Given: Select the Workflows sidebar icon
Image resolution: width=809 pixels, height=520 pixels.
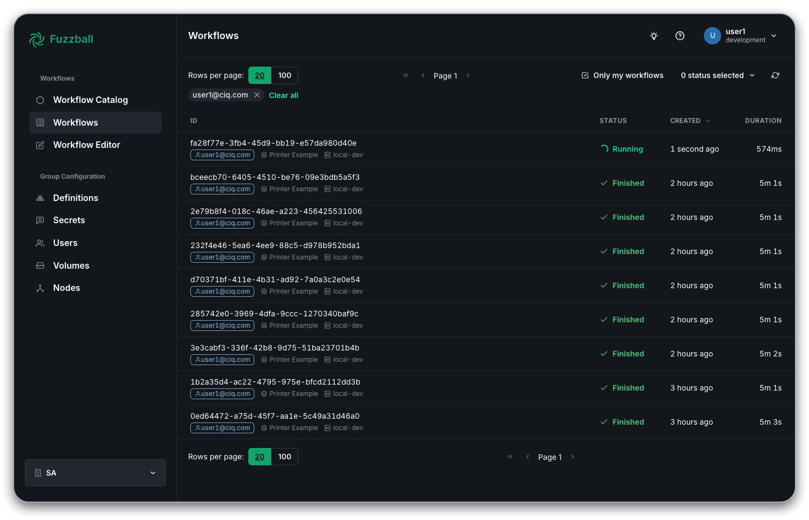Looking at the screenshot, I should [40, 122].
